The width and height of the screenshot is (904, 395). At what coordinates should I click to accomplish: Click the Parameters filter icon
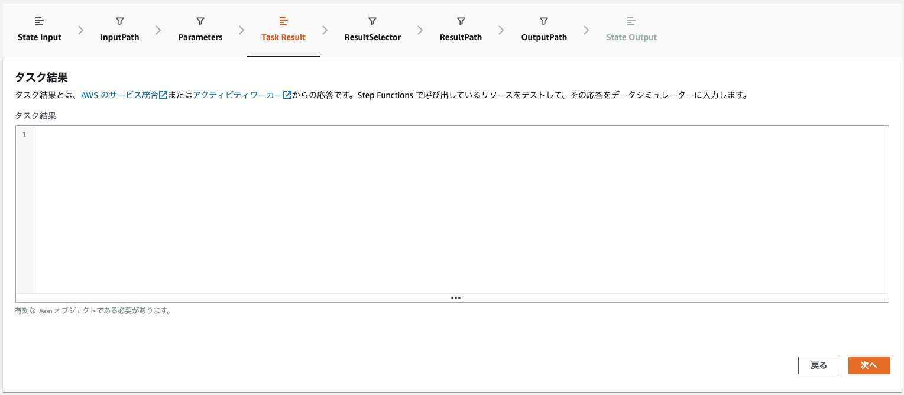click(200, 21)
